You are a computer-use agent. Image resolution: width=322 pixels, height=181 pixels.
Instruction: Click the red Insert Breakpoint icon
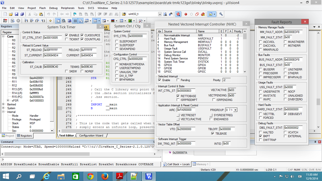point(186,14)
